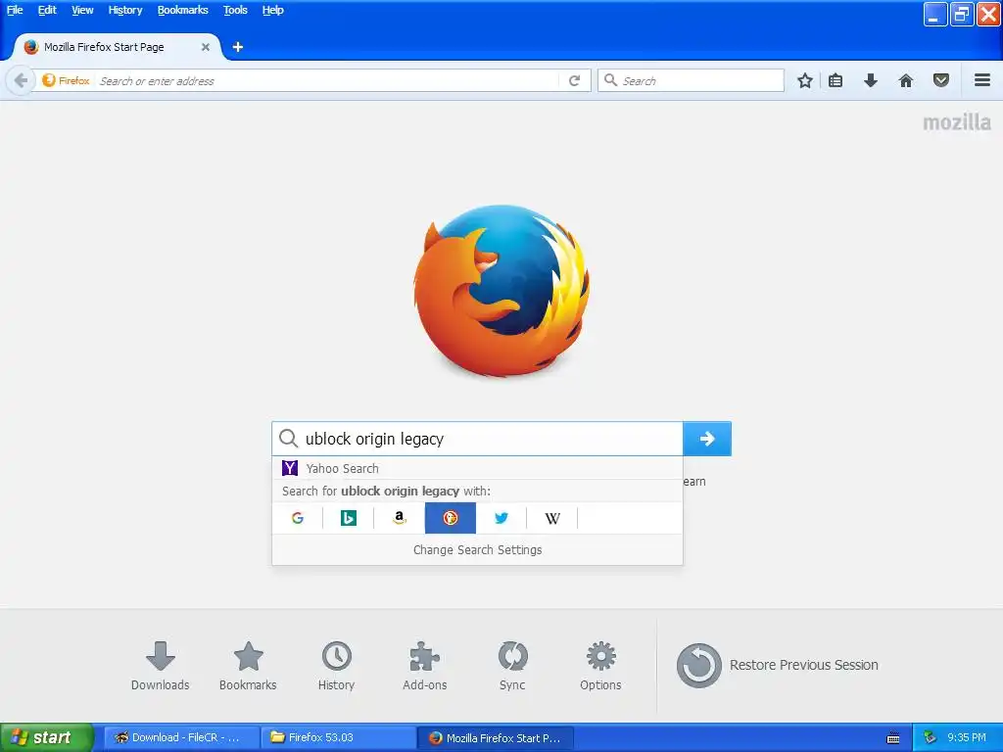Viewport: 1003px width, 752px height.
Task: Click the ublock origin legacy search field
Action: (x=477, y=439)
